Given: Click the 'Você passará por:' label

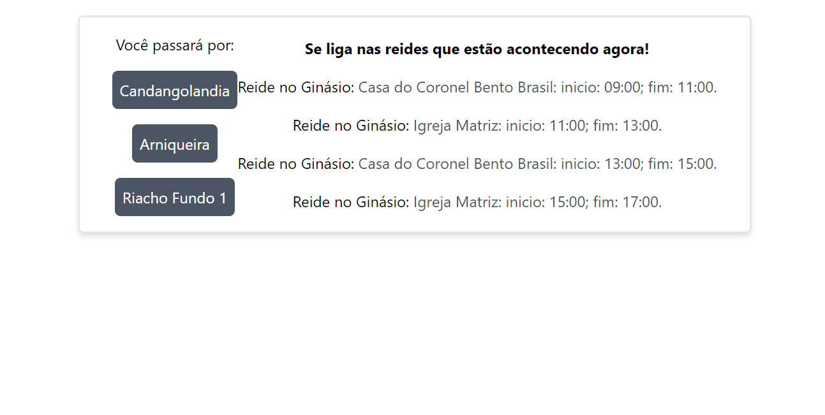Looking at the screenshot, I should point(174,45).
